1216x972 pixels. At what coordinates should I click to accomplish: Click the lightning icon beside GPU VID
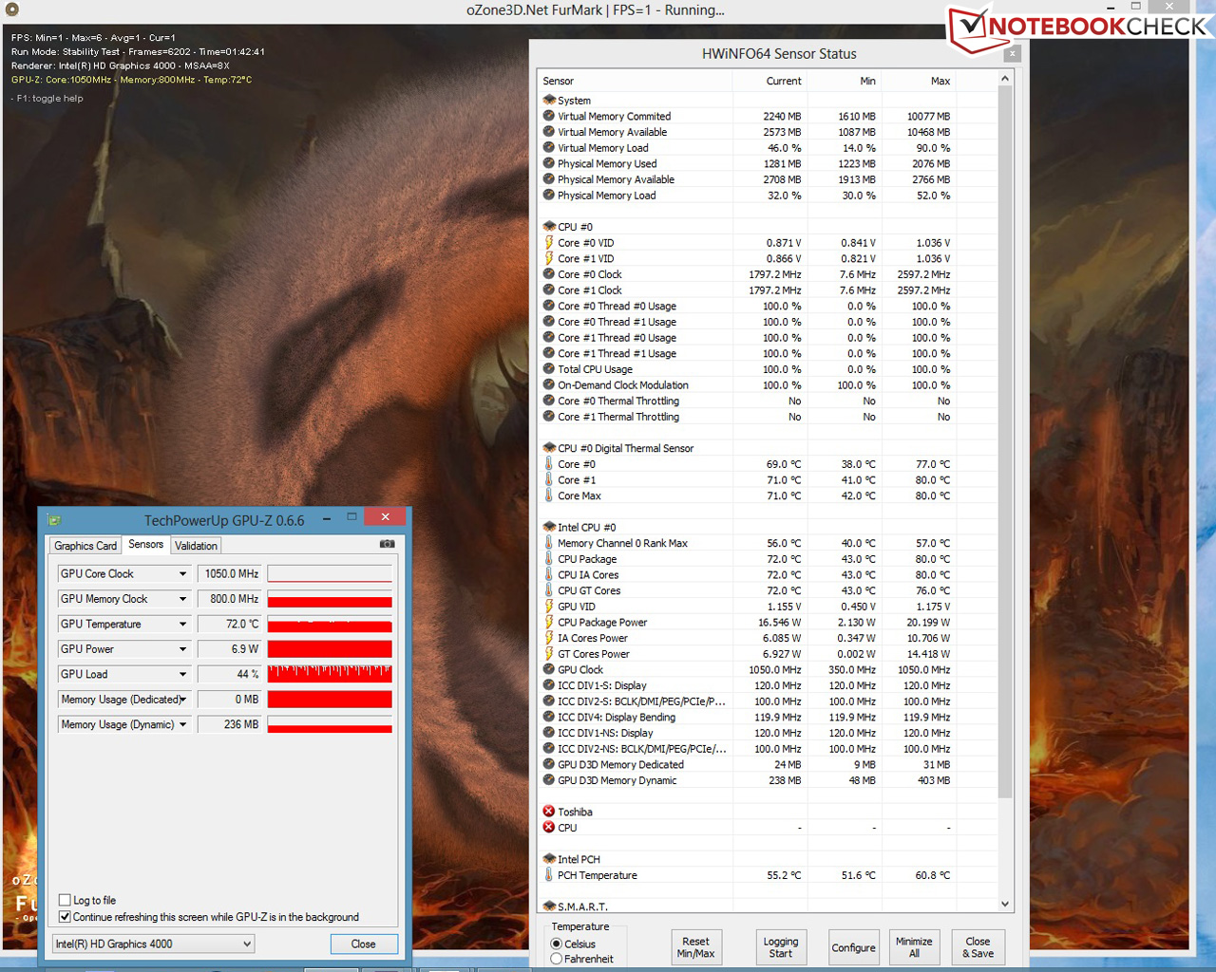pos(549,607)
